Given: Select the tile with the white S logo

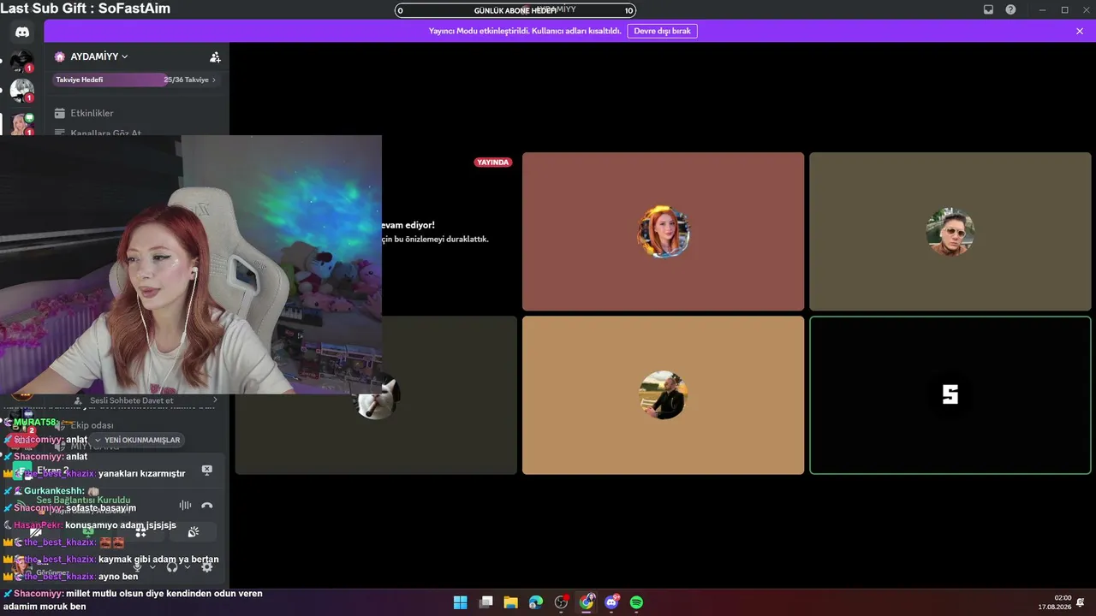Looking at the screenshot, I should (950, 395).
